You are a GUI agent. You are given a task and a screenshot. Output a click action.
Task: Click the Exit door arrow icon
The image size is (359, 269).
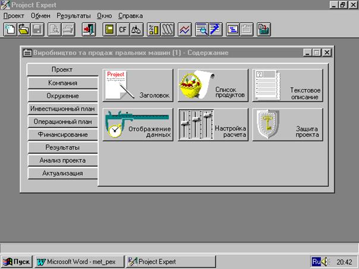click(89, 30)
